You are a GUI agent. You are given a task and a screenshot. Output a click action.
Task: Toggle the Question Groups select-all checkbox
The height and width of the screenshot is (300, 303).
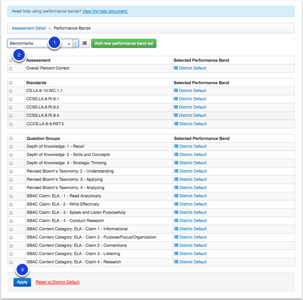click(11, 138)
